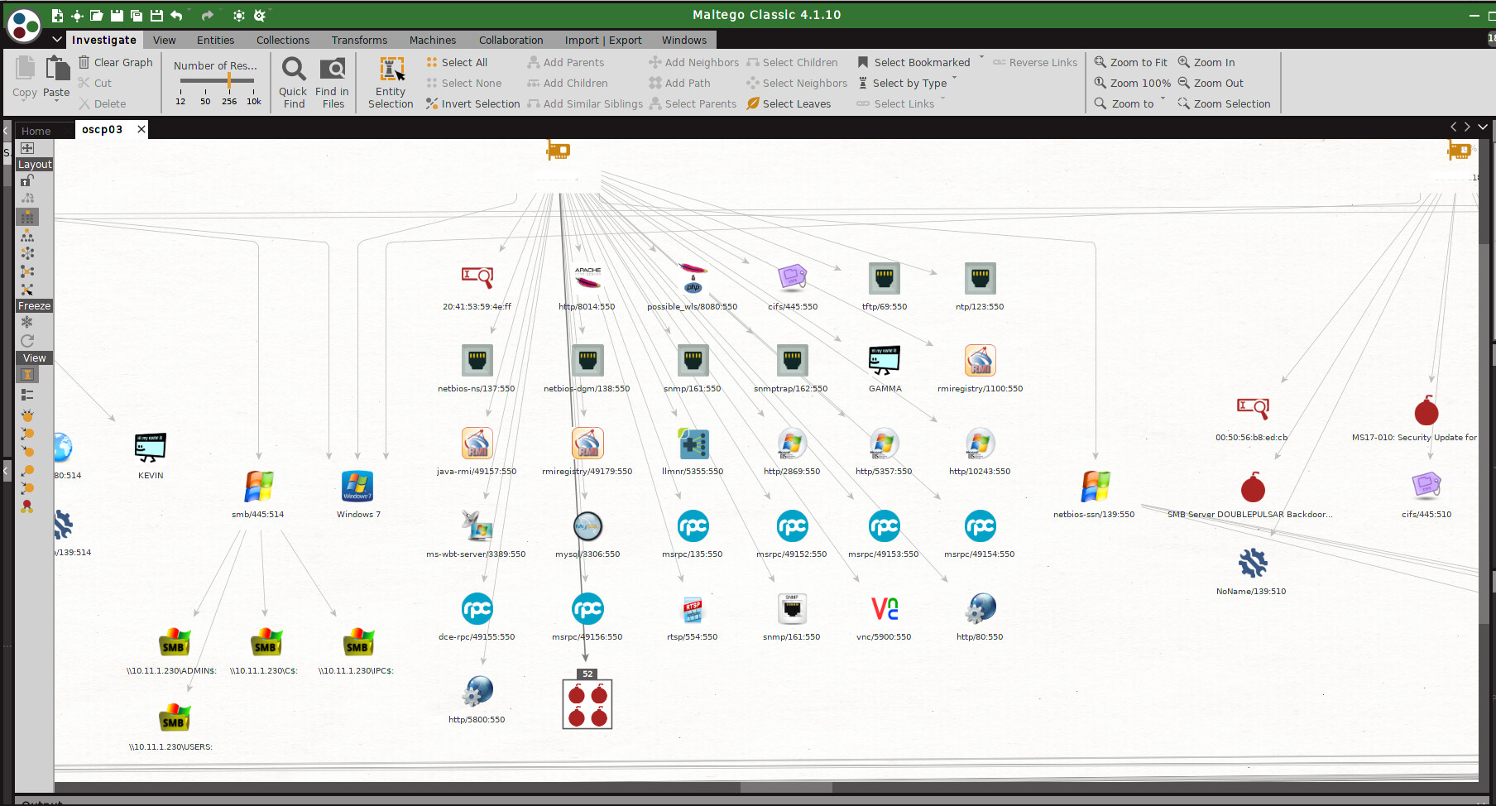Screen dimensions: 1496x806
Task: Click the Clear Graph trash icon
Action: pos(84,62)
